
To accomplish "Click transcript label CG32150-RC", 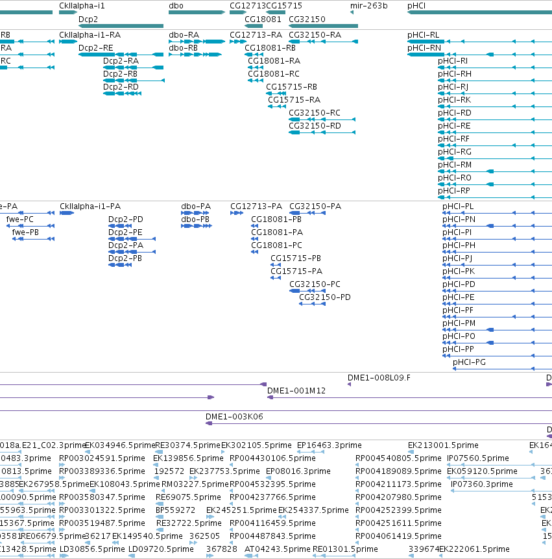I will click(315, 113).
